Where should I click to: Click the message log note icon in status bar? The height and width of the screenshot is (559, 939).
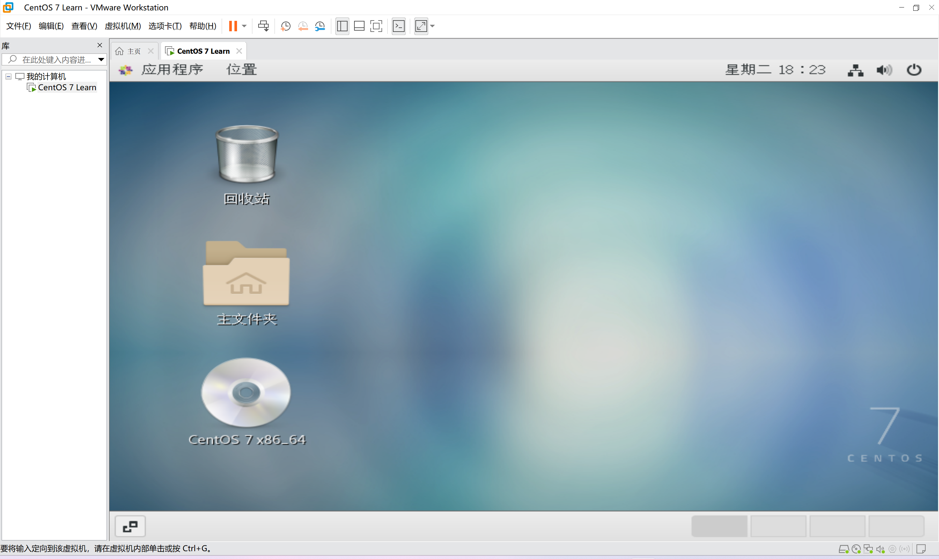click(x=921, y=549)
